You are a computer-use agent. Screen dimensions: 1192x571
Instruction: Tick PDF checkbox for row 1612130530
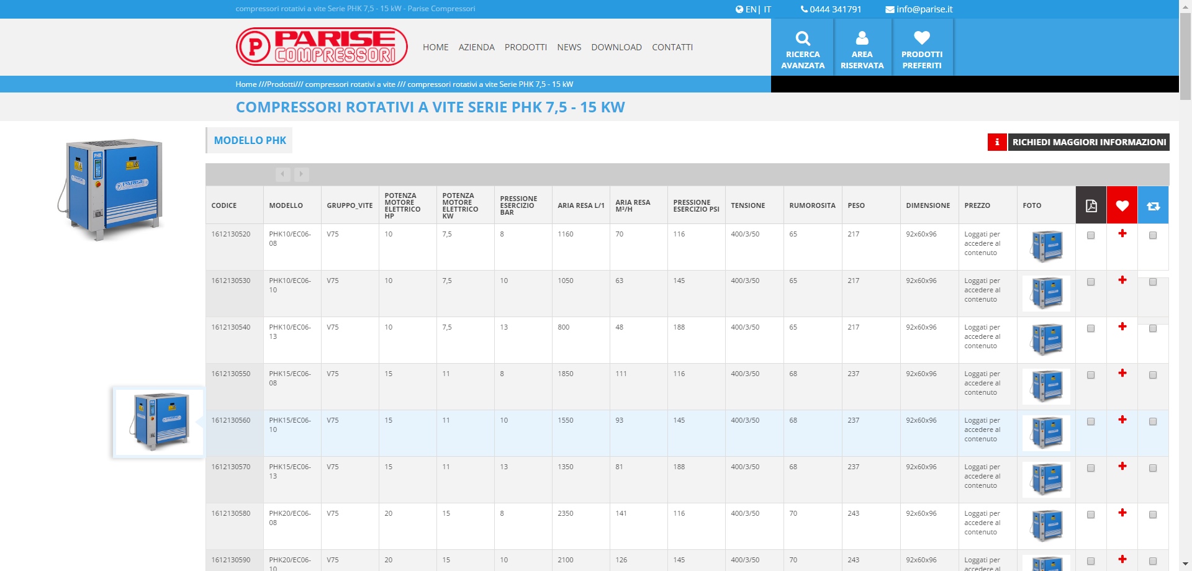[x=1091, y=282]
